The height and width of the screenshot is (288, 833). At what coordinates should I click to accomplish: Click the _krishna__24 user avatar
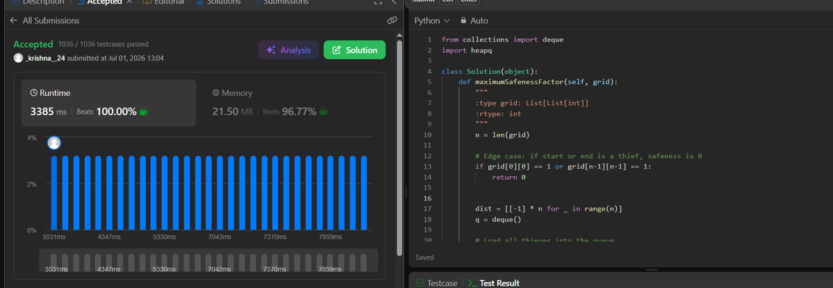click(x=19, y=58)
